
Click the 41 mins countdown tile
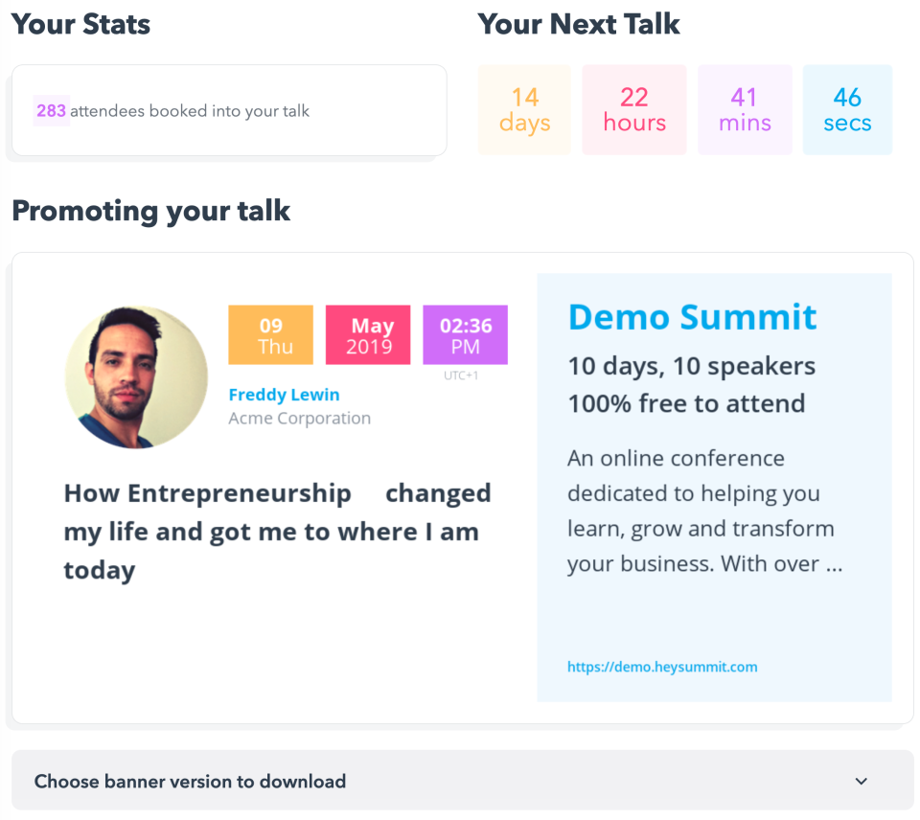[745, 110]
